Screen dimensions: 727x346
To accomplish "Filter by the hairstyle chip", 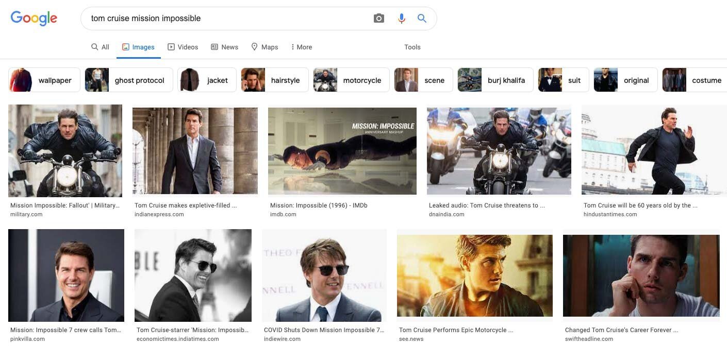I will coord(275,80).
